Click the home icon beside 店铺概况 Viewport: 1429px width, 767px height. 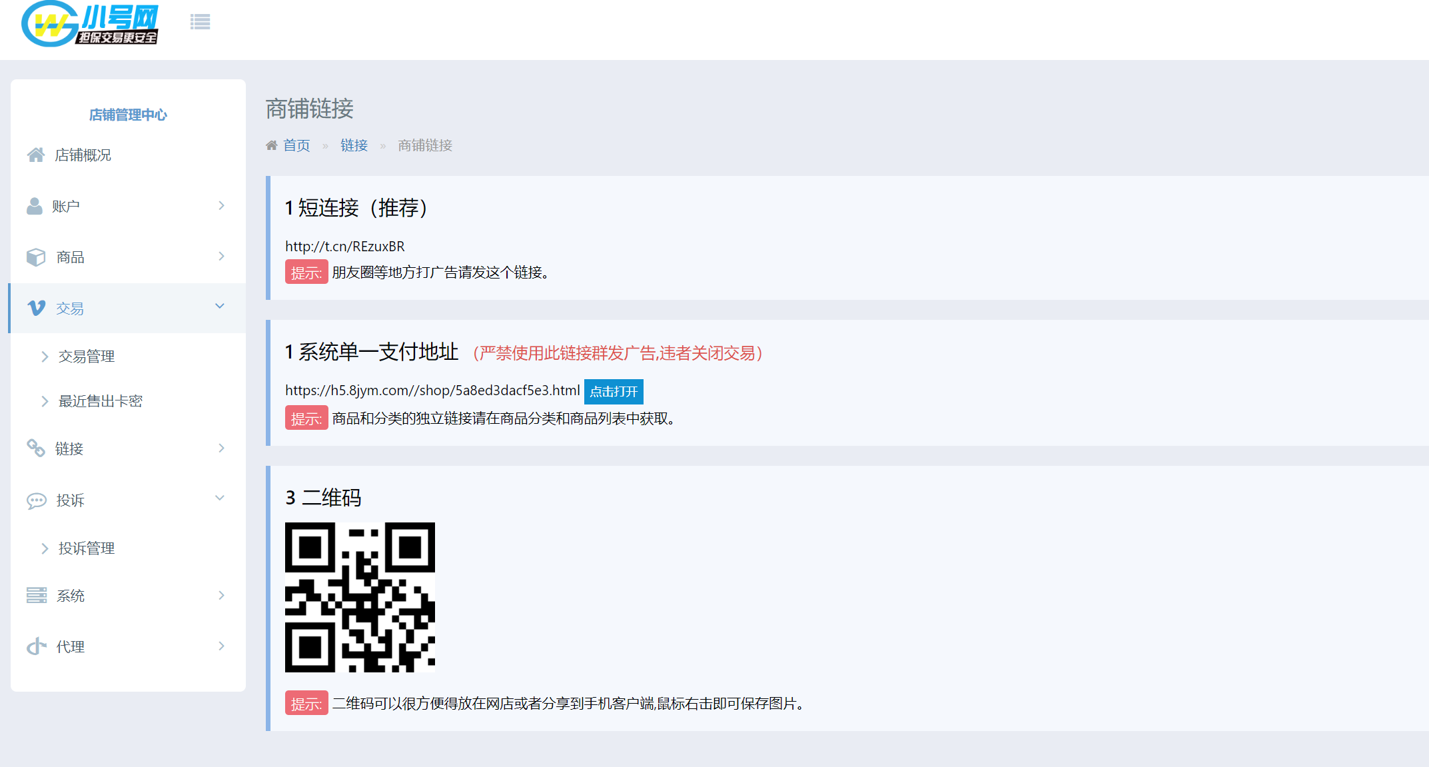[36, 155]
